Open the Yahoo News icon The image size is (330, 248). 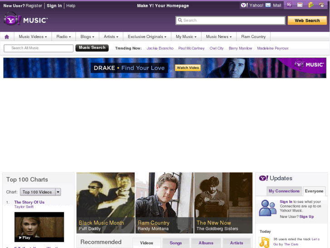(x=300, y=5)
